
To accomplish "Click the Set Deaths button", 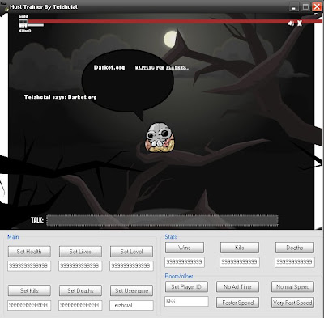I will [x=80, y=290].
